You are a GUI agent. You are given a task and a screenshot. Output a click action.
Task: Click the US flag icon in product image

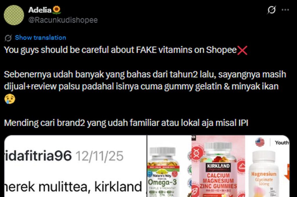[x=260, y=142]
